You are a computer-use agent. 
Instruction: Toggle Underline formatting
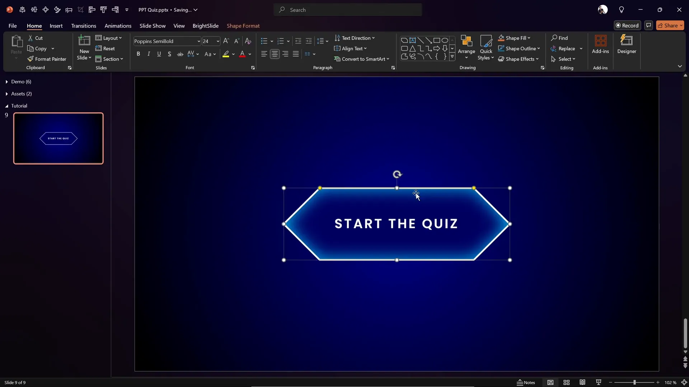pos(159,54)
